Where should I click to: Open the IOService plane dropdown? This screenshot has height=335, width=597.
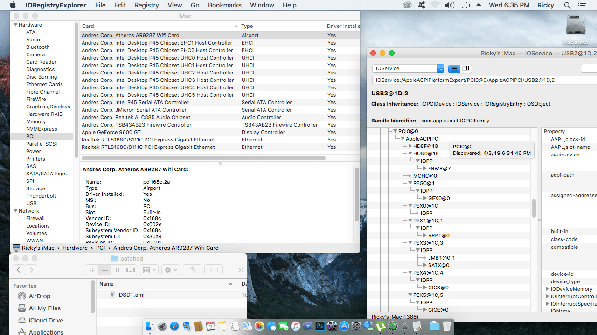click(409, 68)
